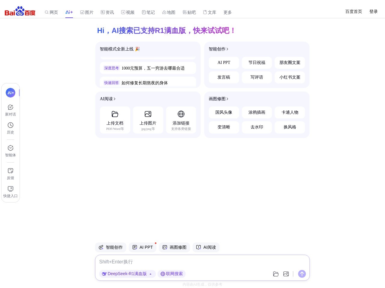
Task: Click the AI PPT card in 智能创作
Action: coord(224,63)
